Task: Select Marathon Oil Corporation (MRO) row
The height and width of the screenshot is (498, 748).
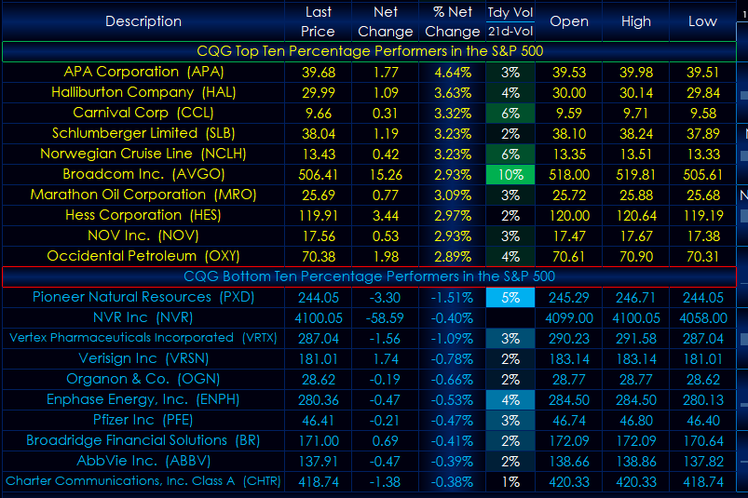Action: pos(370,195)
